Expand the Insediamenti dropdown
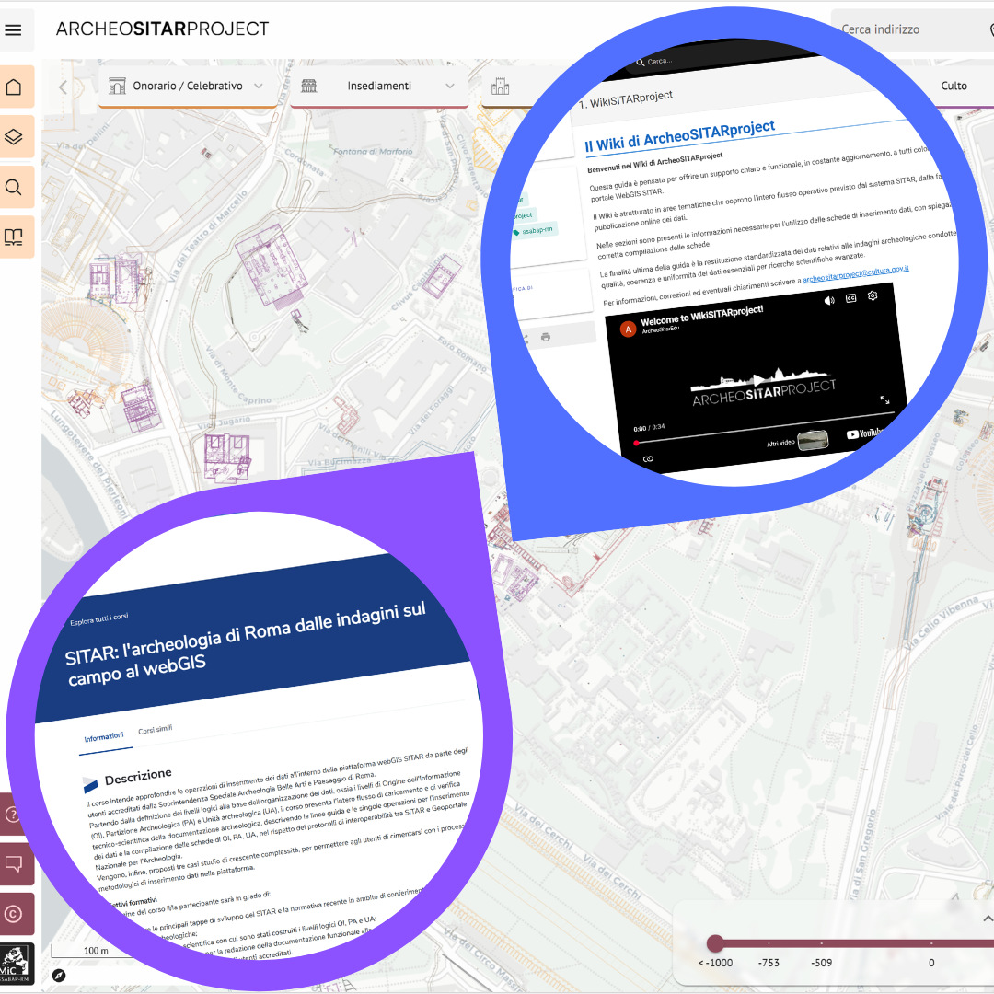The height and width of the screenshot is (994, 994). tap(450, 87)
